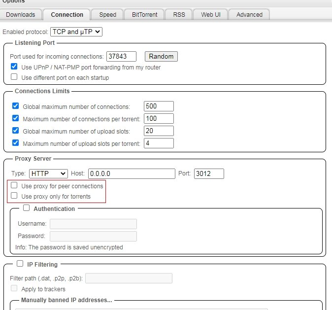Screen dimensions: 332x310
Task: Enable Use proxy for peer connections
Action: (x=14, y=186)
